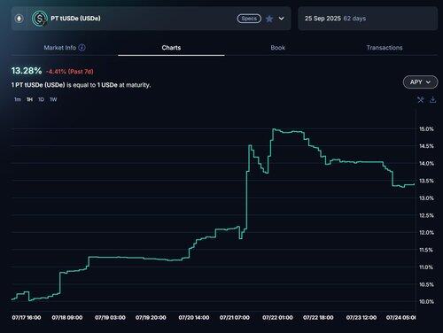
Task: Open the 25 Sep 2025 maturity selector
Action: pos(368,19)
